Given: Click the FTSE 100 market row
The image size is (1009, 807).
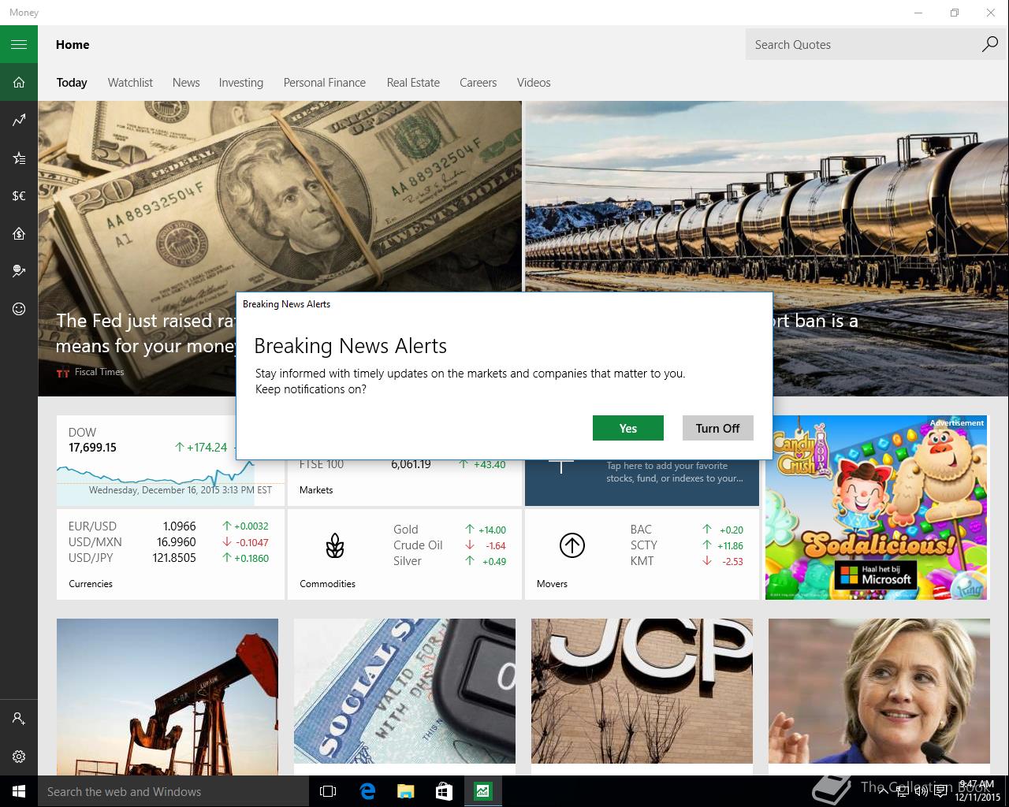Looking at the screenshot, I should tap(403, 464).
